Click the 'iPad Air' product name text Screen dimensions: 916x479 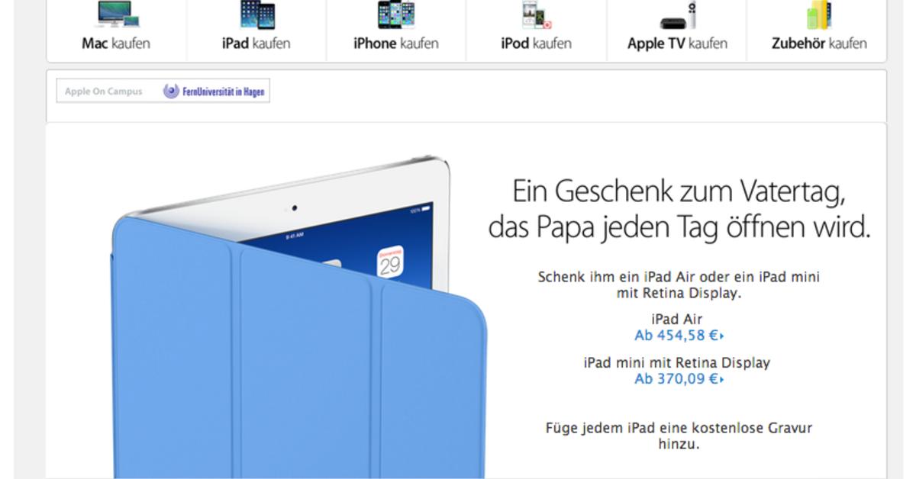click(x=677, y=319)
